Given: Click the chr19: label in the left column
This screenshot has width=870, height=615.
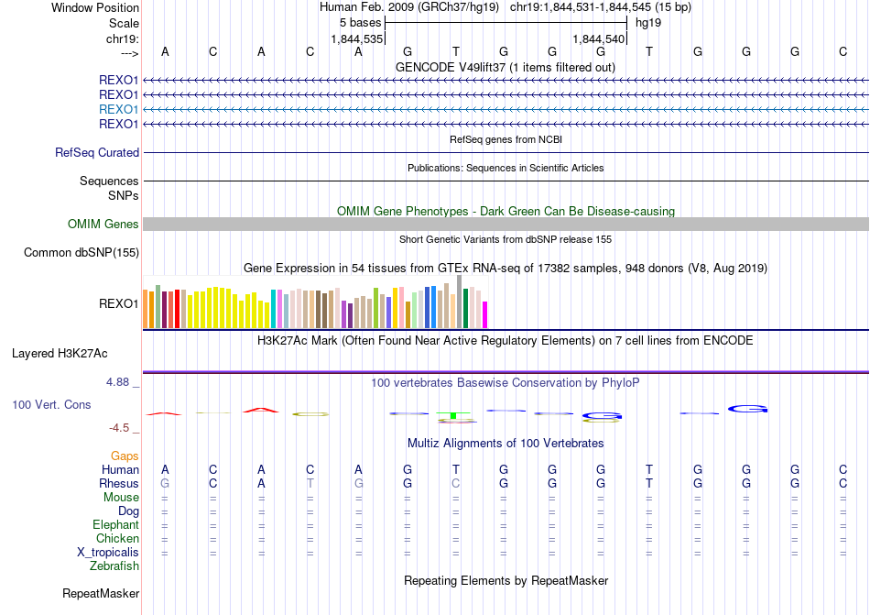Looking at the screenshot, I should pyautogui.click(x=123, y=38).
